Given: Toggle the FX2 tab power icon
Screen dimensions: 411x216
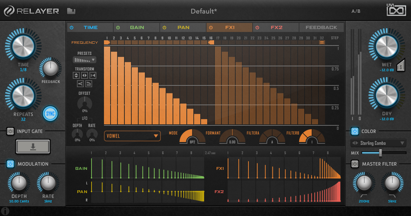Looking at the screenshot, I should pyautogui.click(x=257, y=27).
